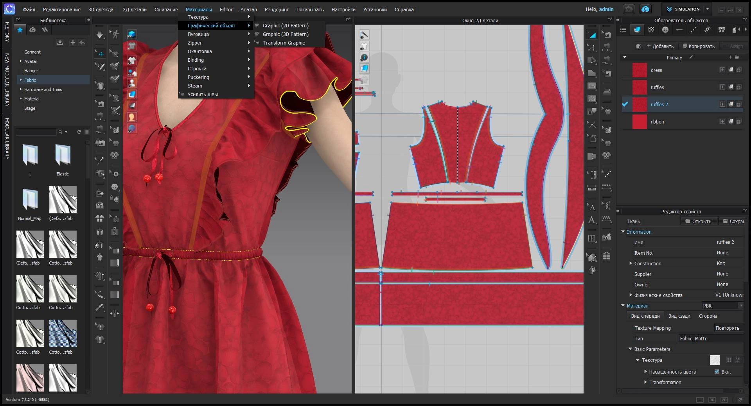Toggle the avatar silhouette visibility icon in 3D view

[x=132, y=83]
